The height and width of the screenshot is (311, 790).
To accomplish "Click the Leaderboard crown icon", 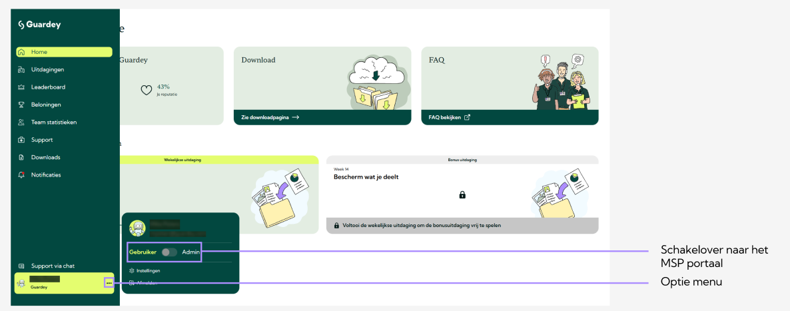I will click(21, 87).
